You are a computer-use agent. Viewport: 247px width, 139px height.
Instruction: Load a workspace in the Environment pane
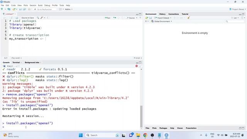point(147,18)
